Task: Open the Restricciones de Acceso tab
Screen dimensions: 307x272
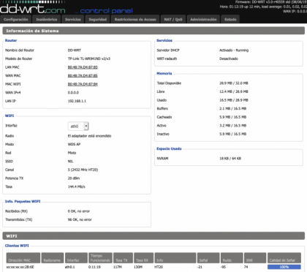Action: (135, 20)
